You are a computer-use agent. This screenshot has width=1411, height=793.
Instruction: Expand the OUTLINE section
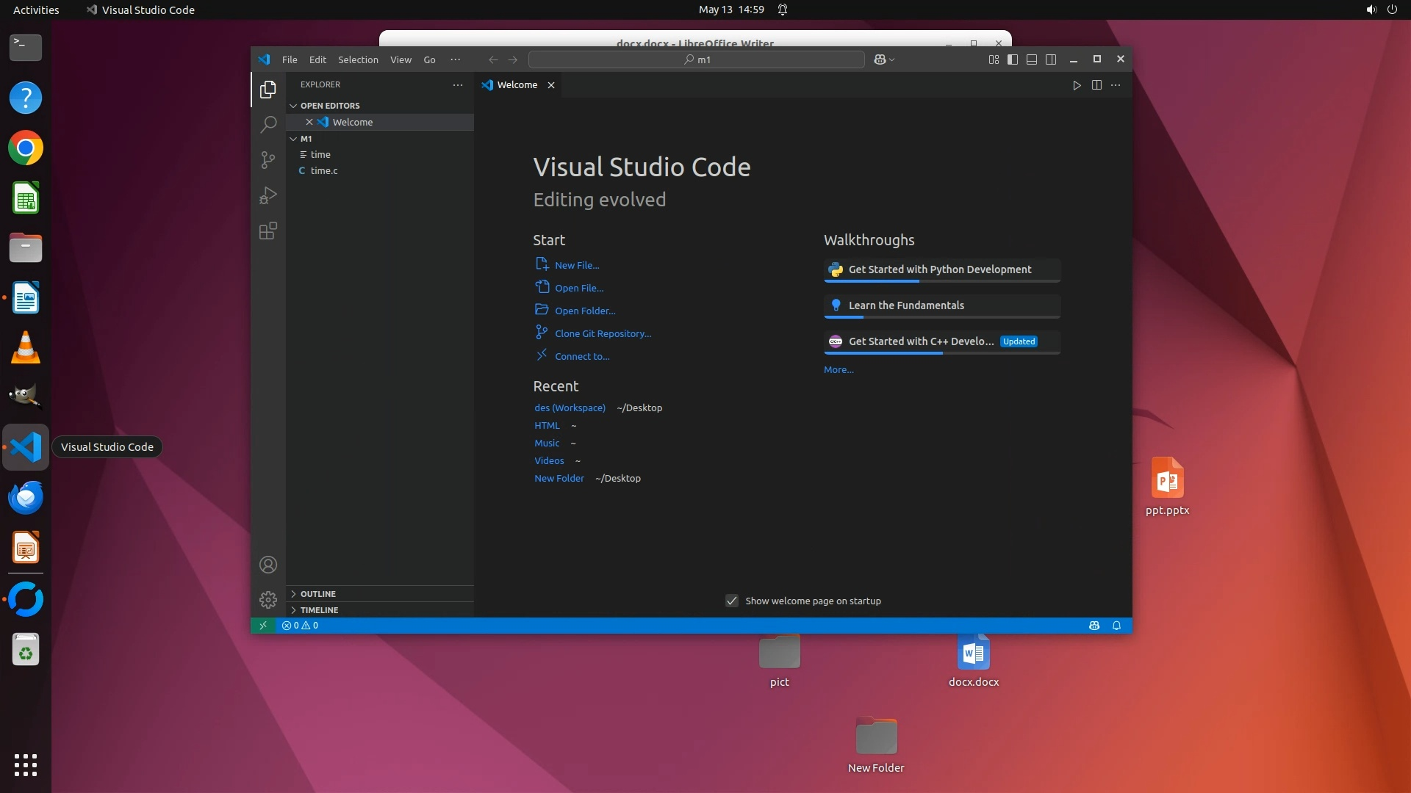(x=317, y=594)
